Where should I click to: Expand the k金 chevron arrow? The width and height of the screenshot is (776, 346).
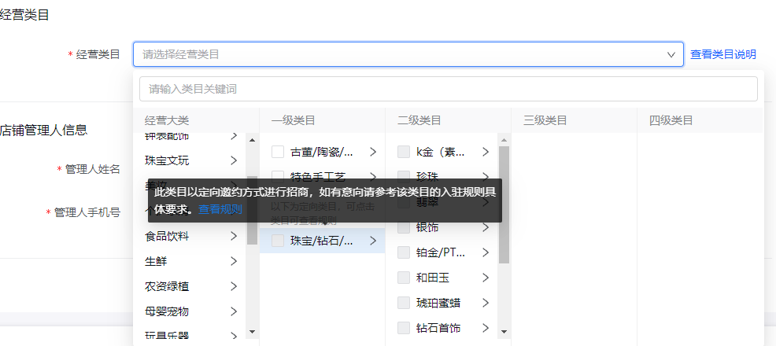click(486, 152)
